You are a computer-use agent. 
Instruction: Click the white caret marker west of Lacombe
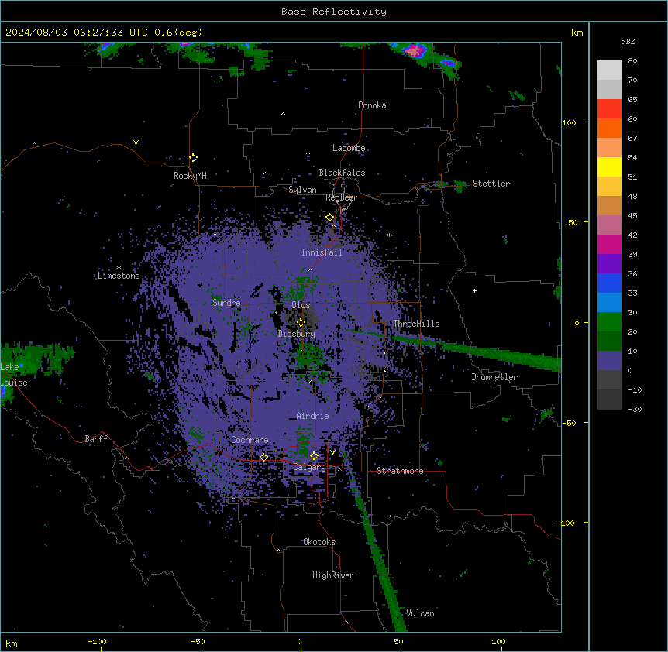[x=308, y=153]
